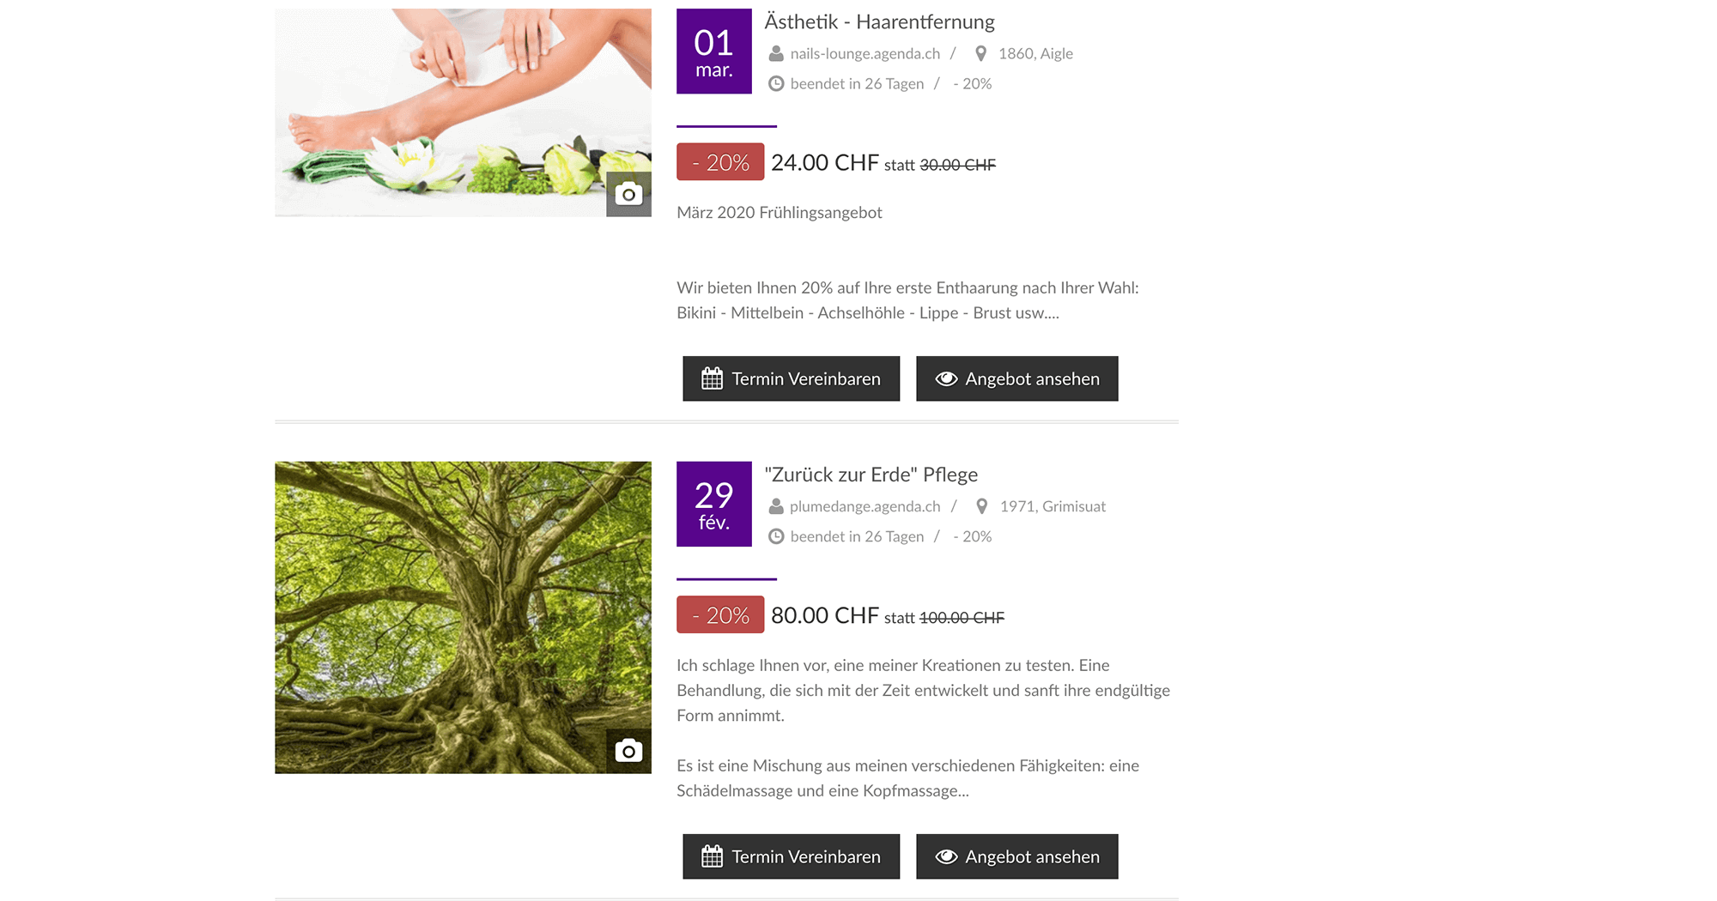Open Ästhetik - Haarentfernung title
Screen dimensions: 1717x901
(879, 21)
